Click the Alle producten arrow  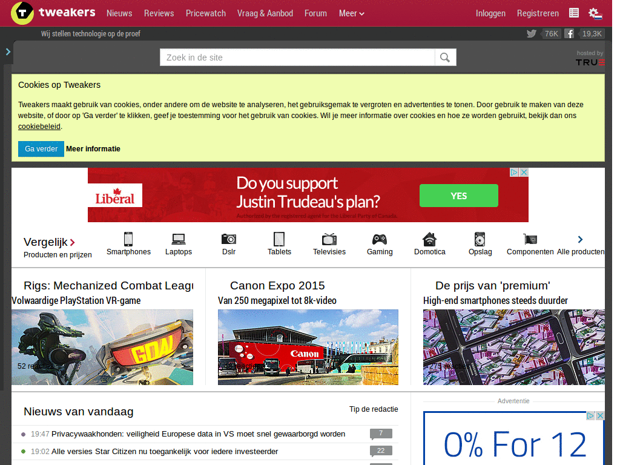pyautogui.click(x=580, y=239)
